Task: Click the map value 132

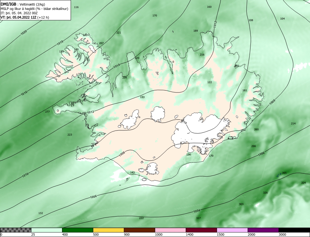Action: (41, 213)
